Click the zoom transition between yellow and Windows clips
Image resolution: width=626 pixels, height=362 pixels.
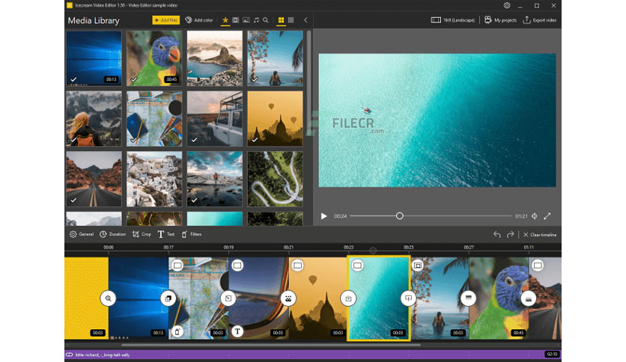coord(108,298)
